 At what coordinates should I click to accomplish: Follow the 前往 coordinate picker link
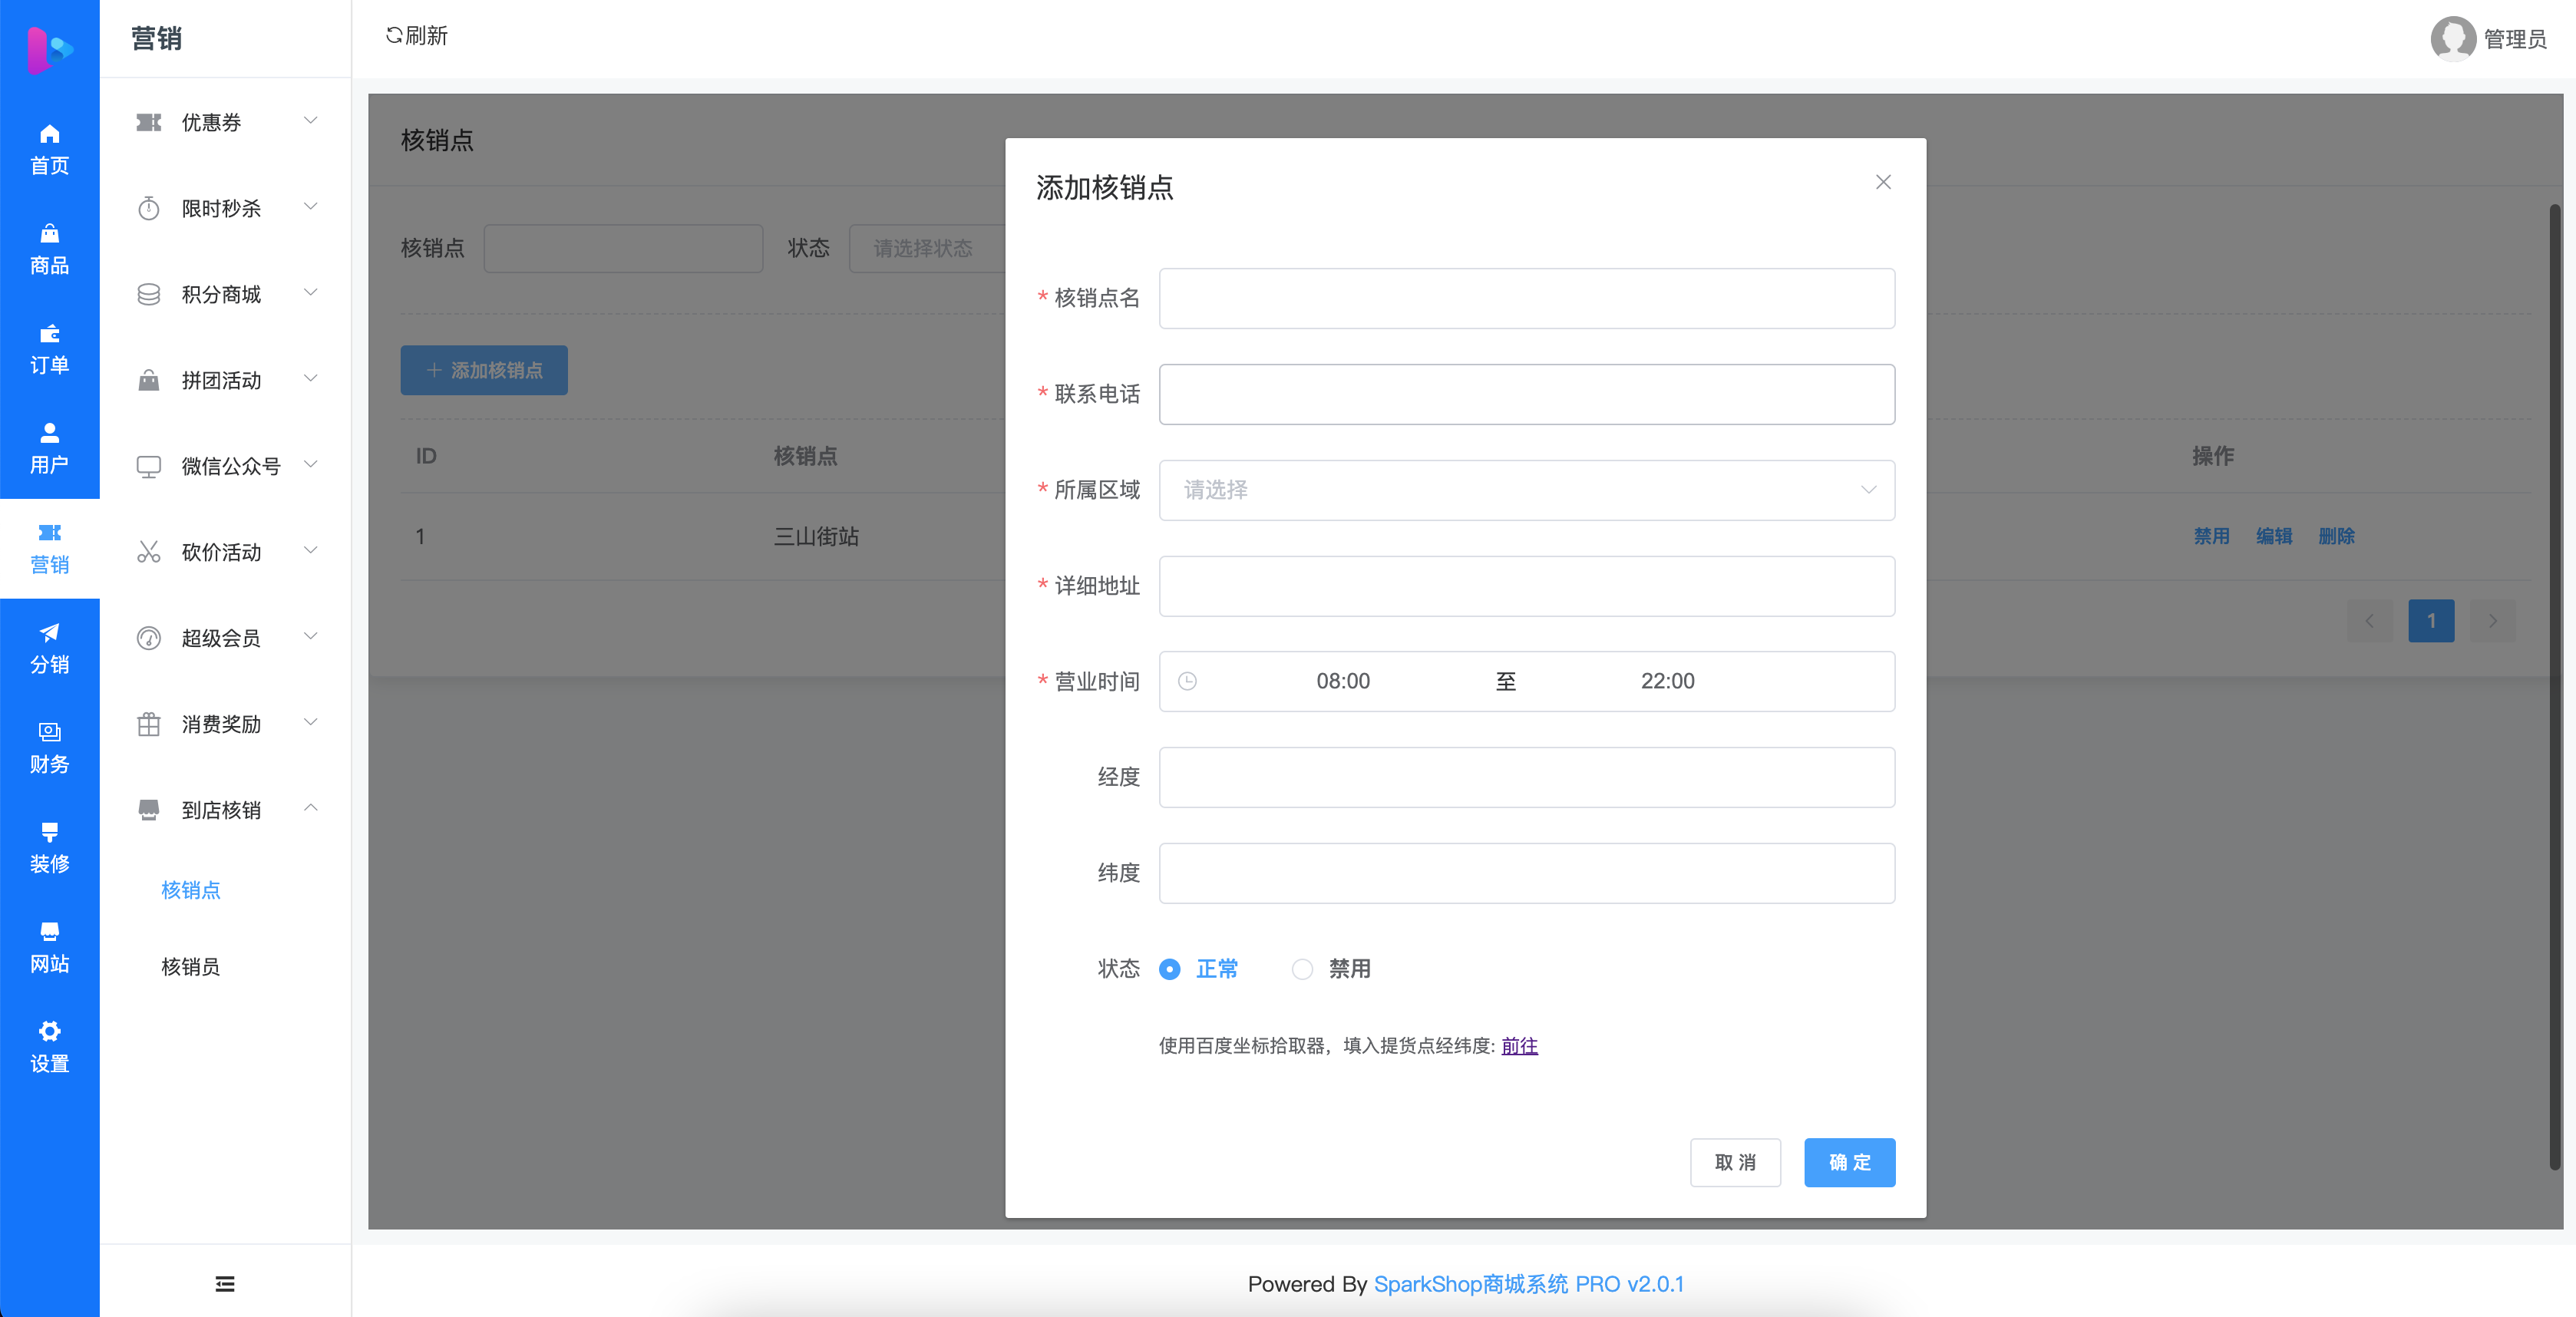click(x=1519, y=1046)
